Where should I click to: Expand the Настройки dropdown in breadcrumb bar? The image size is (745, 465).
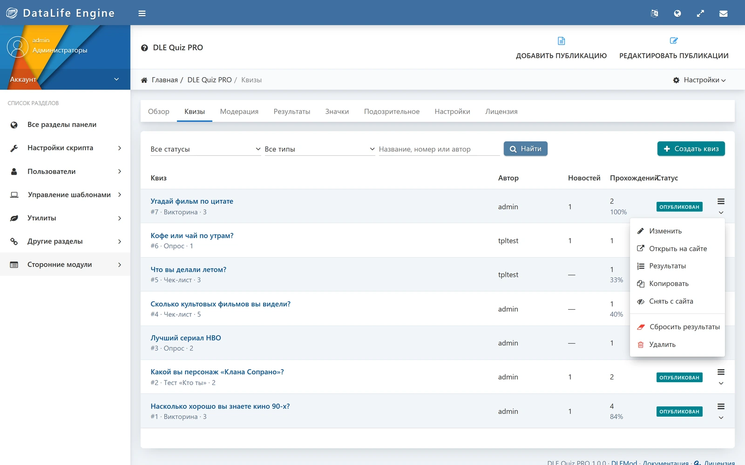699,80
